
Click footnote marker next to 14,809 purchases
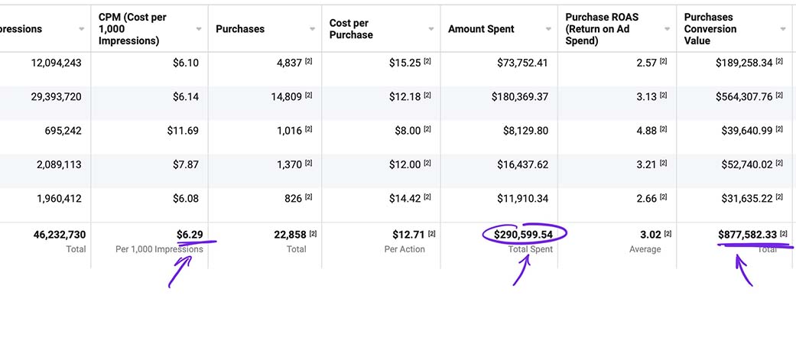click(308, 96)
